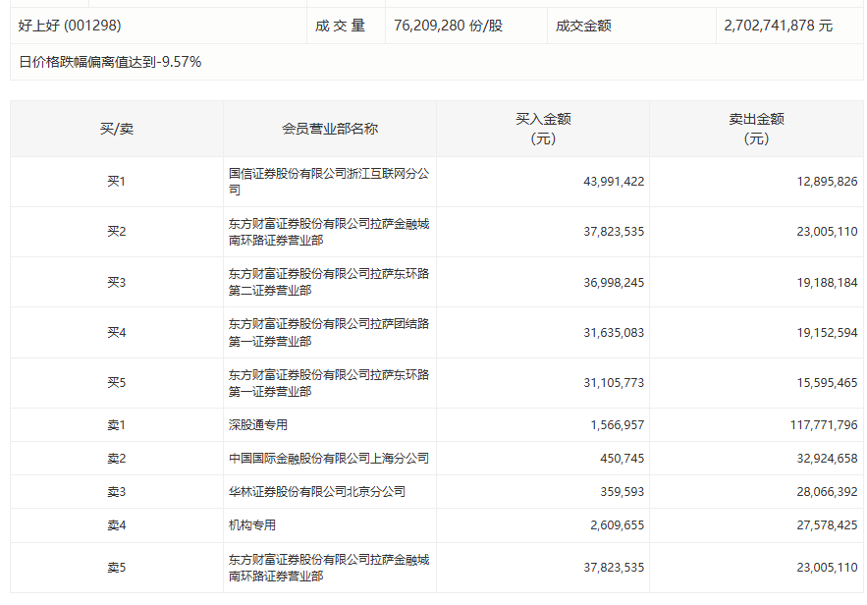Click the 买入金额 column header
Image resolution: width=867 pixels, height=605 pixels.
543,129
